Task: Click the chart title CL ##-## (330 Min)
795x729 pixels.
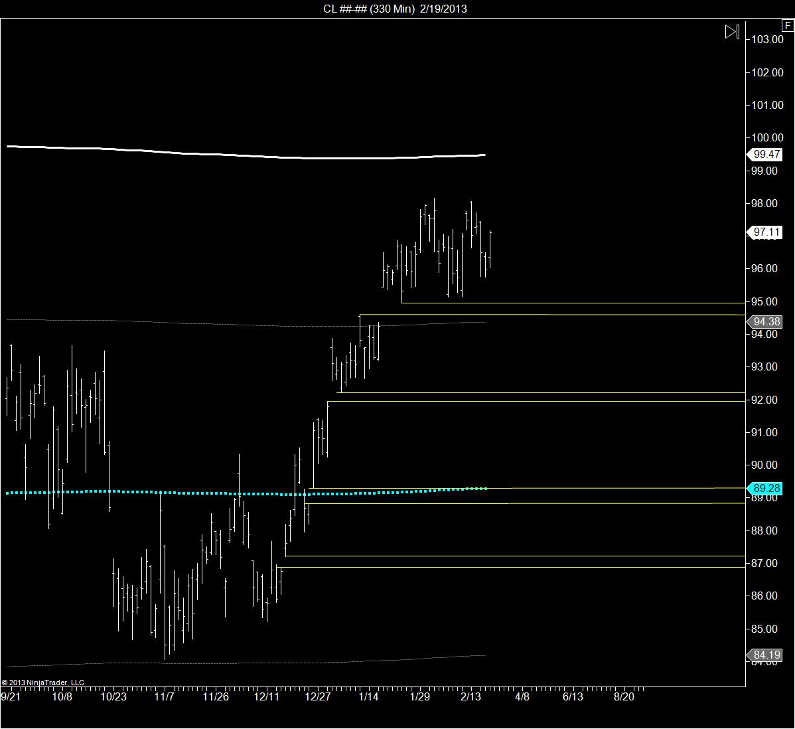Action: click(x=368, y=9)
